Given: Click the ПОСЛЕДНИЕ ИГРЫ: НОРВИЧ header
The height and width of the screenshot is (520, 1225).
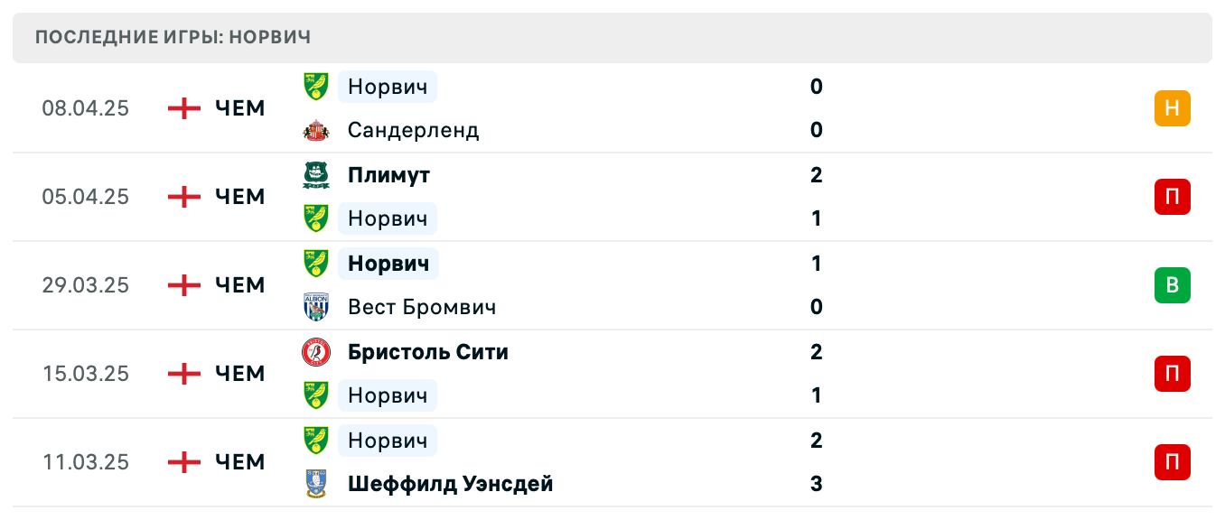Looking at the screenshot, I should coord(171,37).
